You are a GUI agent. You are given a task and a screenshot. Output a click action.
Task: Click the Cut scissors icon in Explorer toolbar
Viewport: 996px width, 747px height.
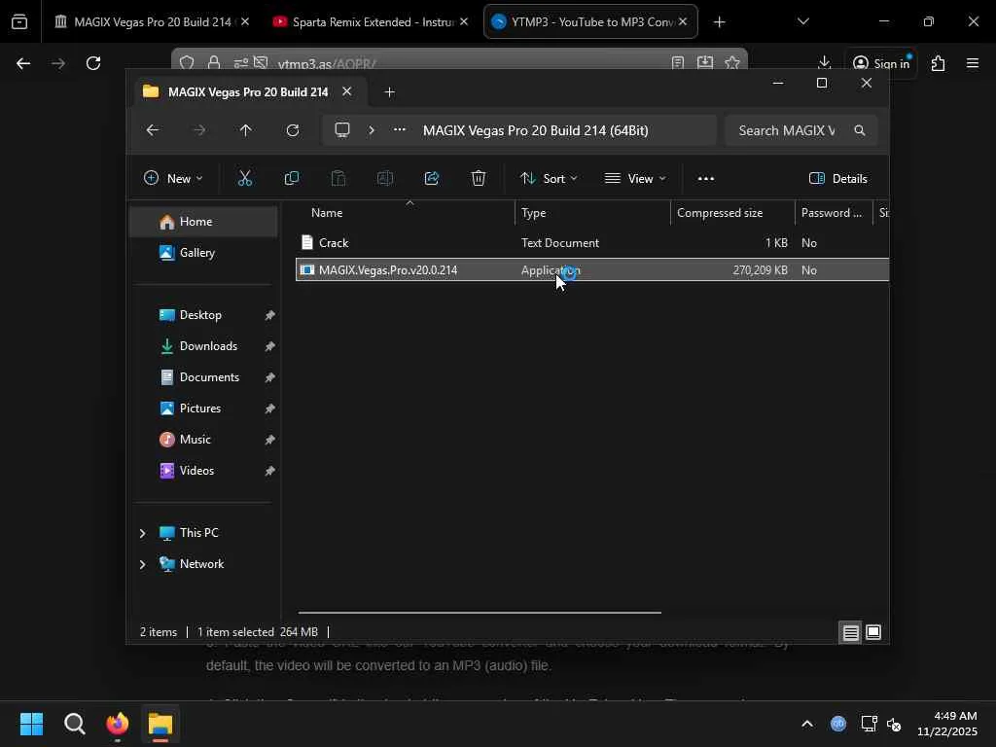(x=244, y=179)
